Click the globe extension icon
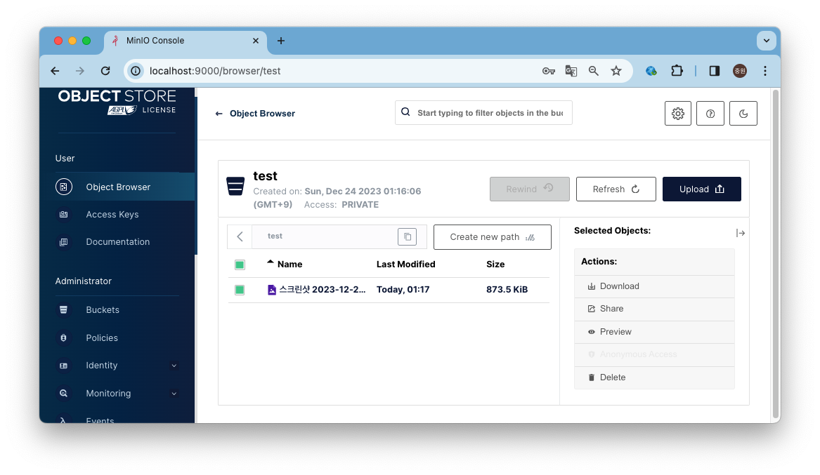 point(651,71)
